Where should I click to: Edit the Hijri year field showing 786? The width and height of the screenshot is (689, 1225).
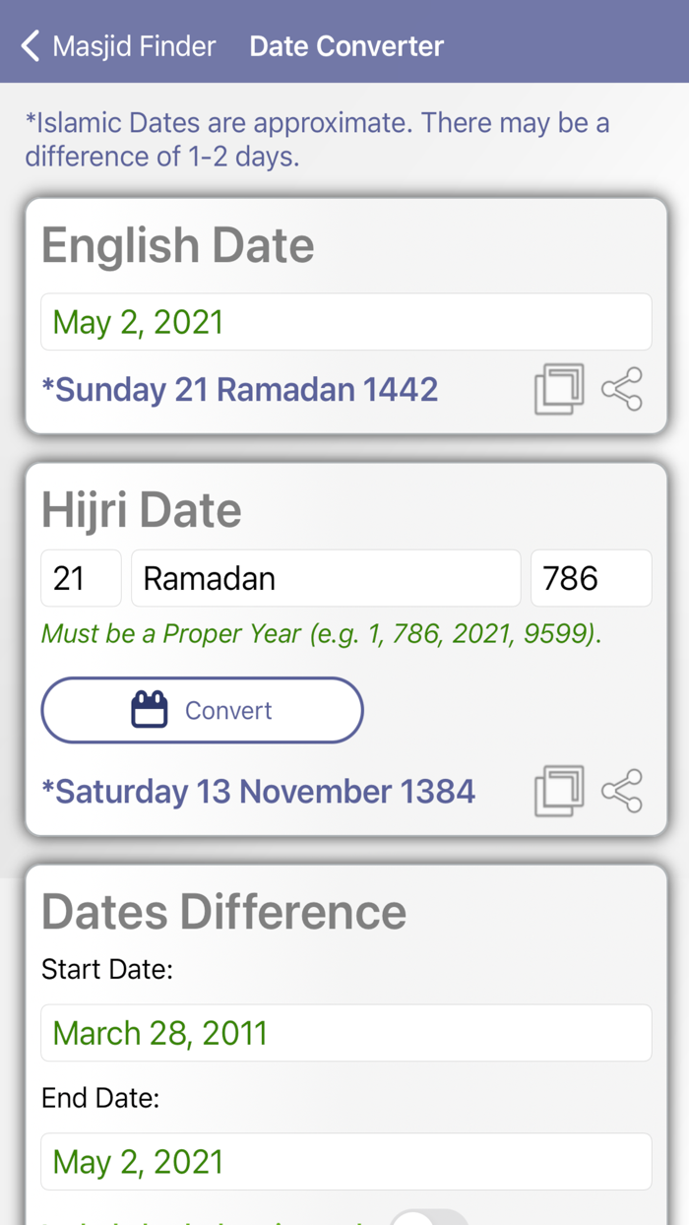point(591,578)
